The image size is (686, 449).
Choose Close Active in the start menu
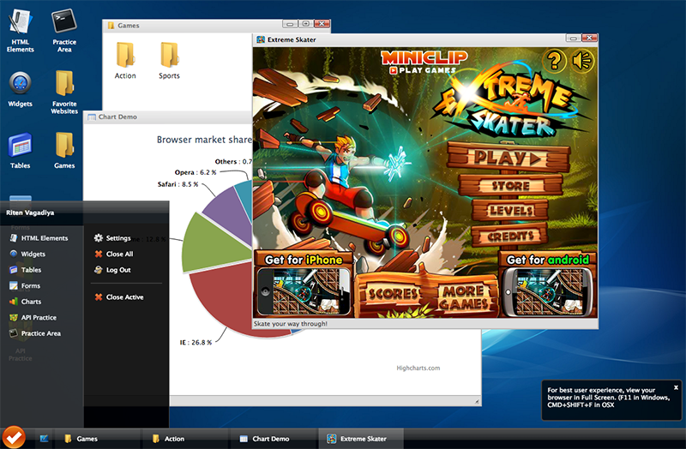(x=119, y=296)
